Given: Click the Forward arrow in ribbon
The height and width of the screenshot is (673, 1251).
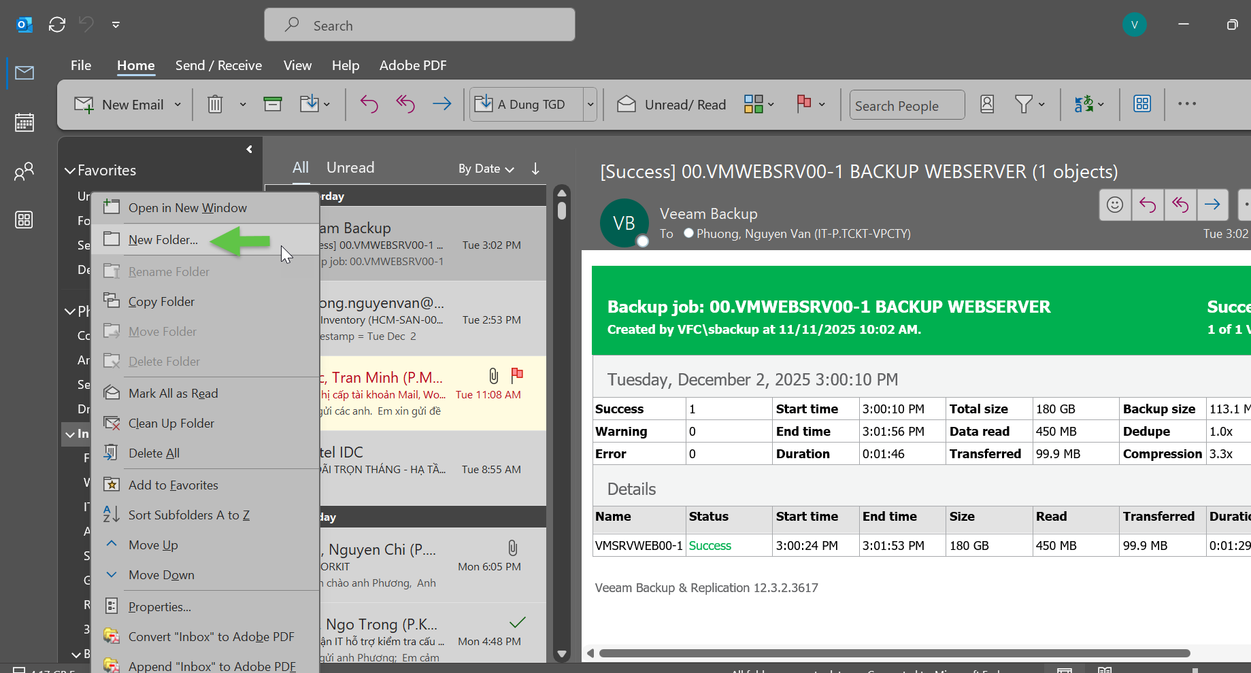Looking at the screenshot, I should coord(441,104).
